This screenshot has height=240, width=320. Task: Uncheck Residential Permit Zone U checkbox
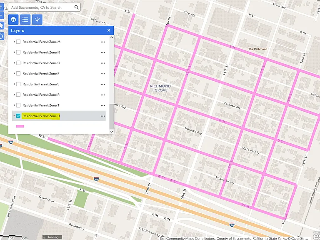click(18, 116)
